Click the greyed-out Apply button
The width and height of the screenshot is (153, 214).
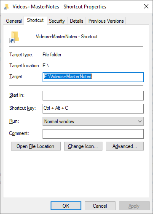point(134,206)
